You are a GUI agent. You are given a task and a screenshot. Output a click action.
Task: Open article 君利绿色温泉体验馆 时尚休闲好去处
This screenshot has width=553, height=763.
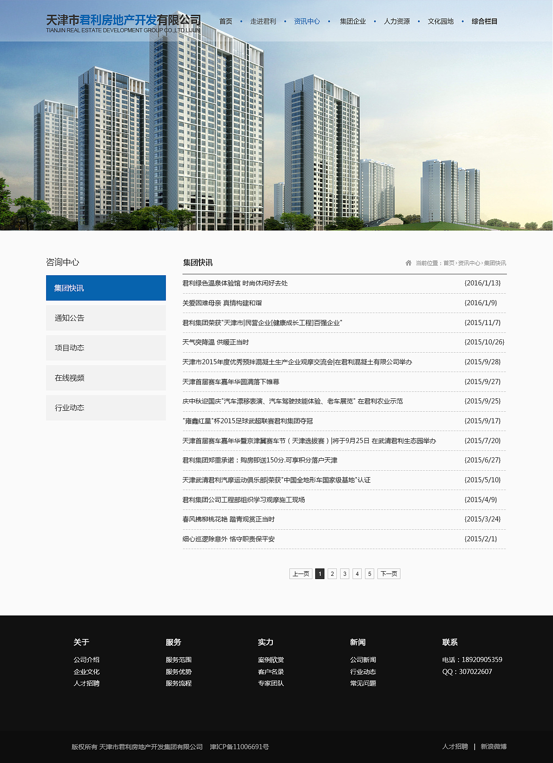pyautogui.click(x=235, y=283)
